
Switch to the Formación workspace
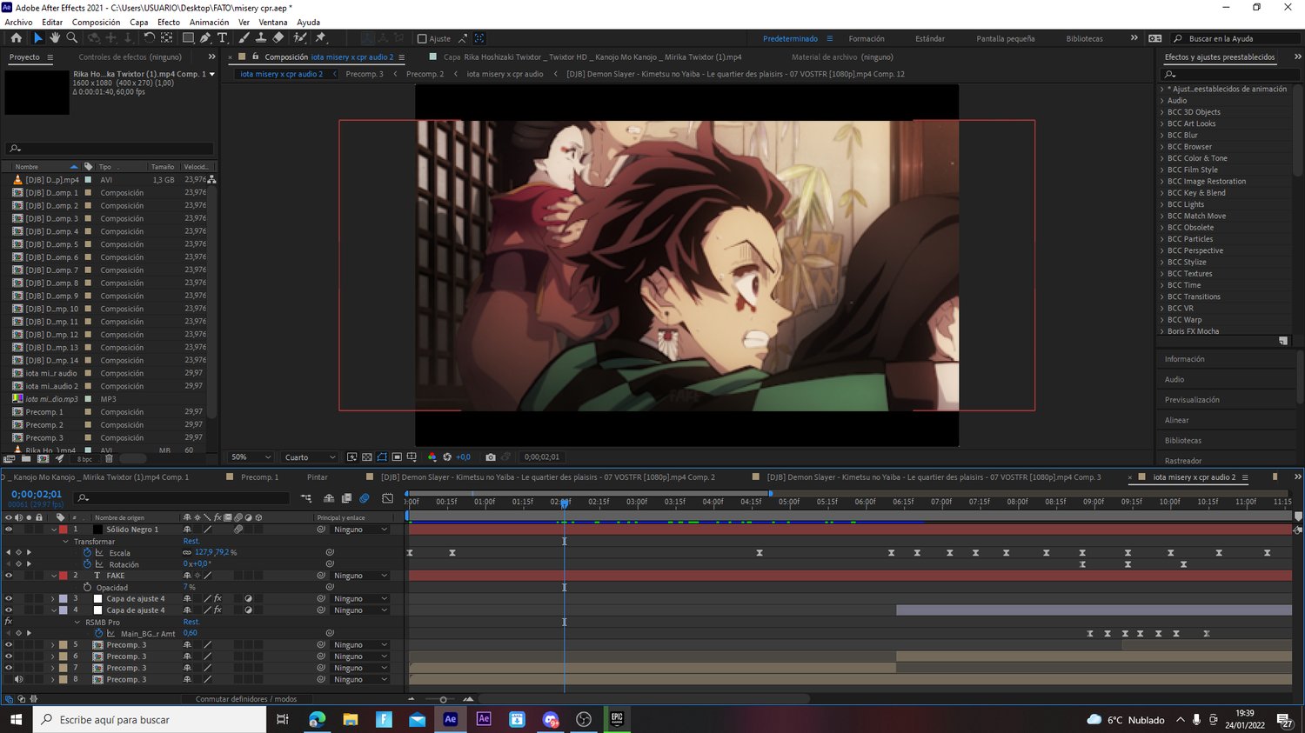pyautogui.click(x=866, y=39)
